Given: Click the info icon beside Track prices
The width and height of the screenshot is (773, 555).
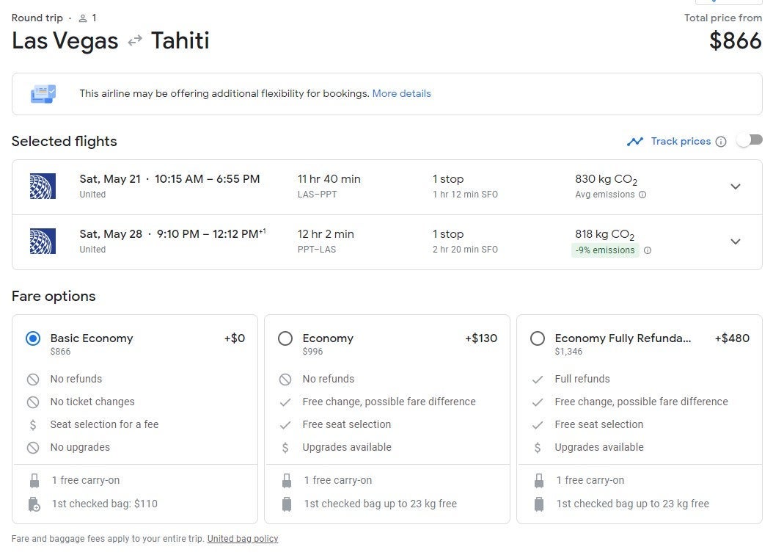Looking at the screenshot, I should click(721, 142).
